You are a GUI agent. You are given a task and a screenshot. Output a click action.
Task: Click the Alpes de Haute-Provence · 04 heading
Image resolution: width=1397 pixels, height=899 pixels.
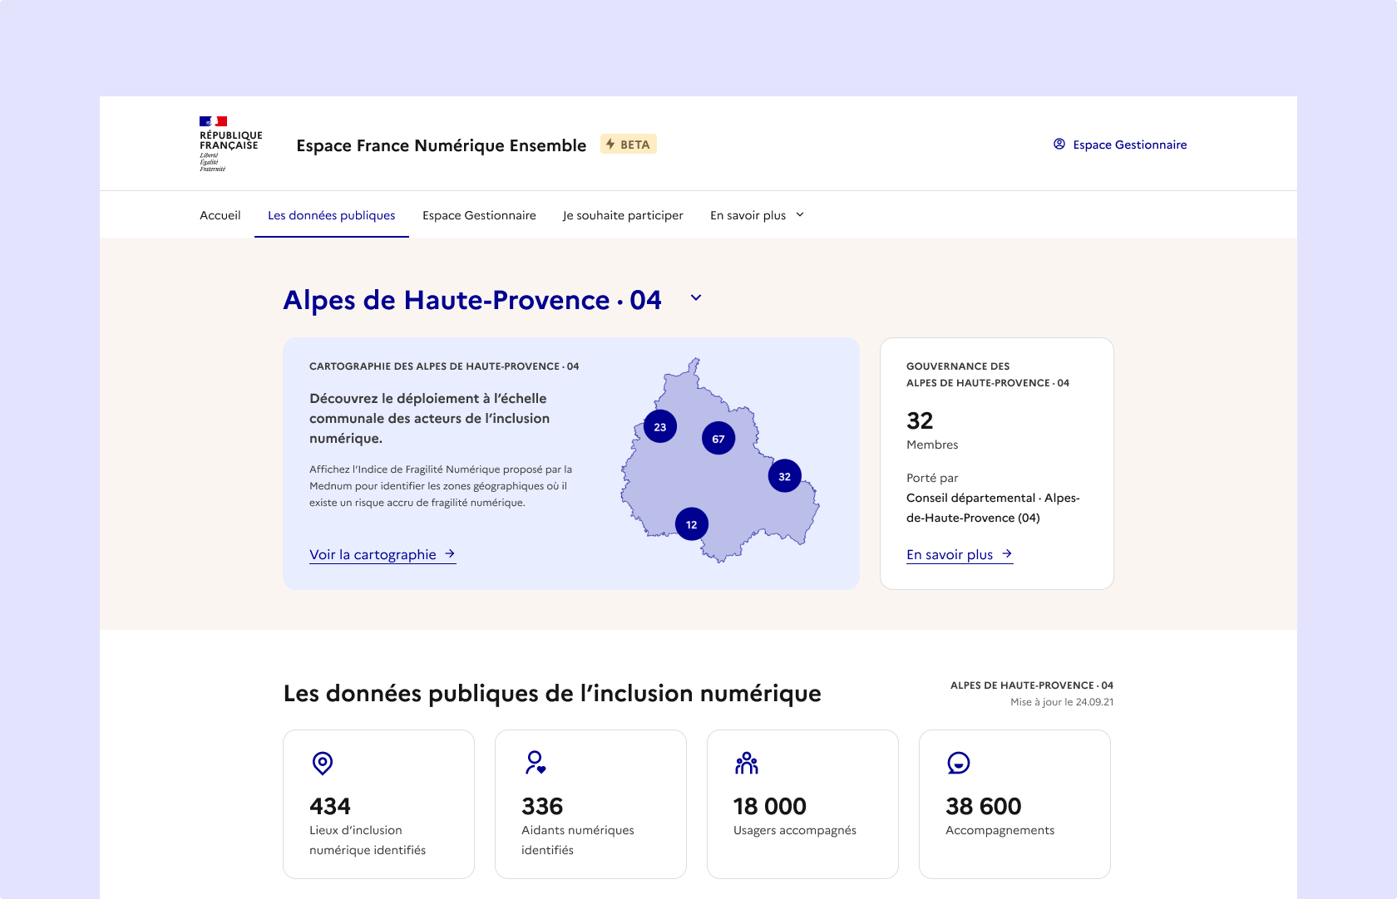(x=472, y=300)
